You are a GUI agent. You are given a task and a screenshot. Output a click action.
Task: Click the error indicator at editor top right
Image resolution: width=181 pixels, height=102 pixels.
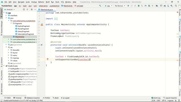click(177, 12)
